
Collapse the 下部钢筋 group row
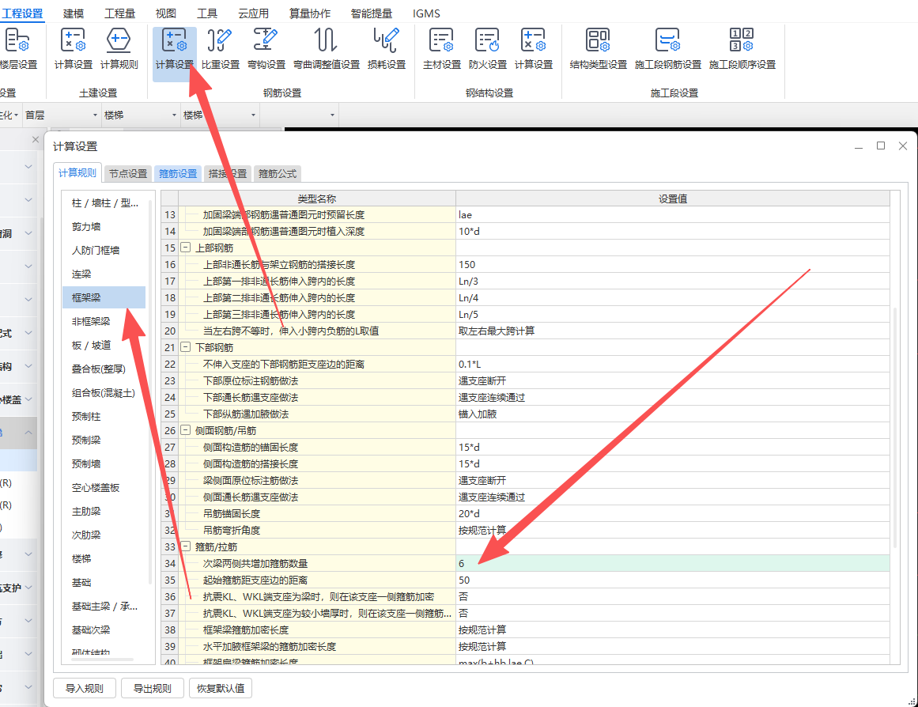tap(185, 347)
